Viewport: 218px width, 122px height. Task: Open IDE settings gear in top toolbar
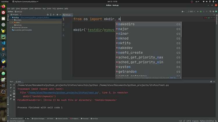(213, 12)
